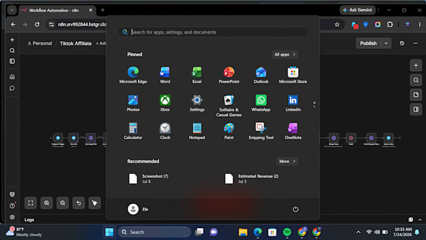Open Microsoft Store in pinned apps

(293, 75)
